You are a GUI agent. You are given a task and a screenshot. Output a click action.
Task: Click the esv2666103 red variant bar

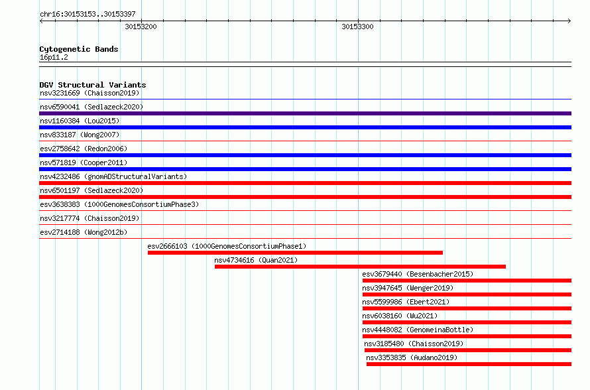296,253
